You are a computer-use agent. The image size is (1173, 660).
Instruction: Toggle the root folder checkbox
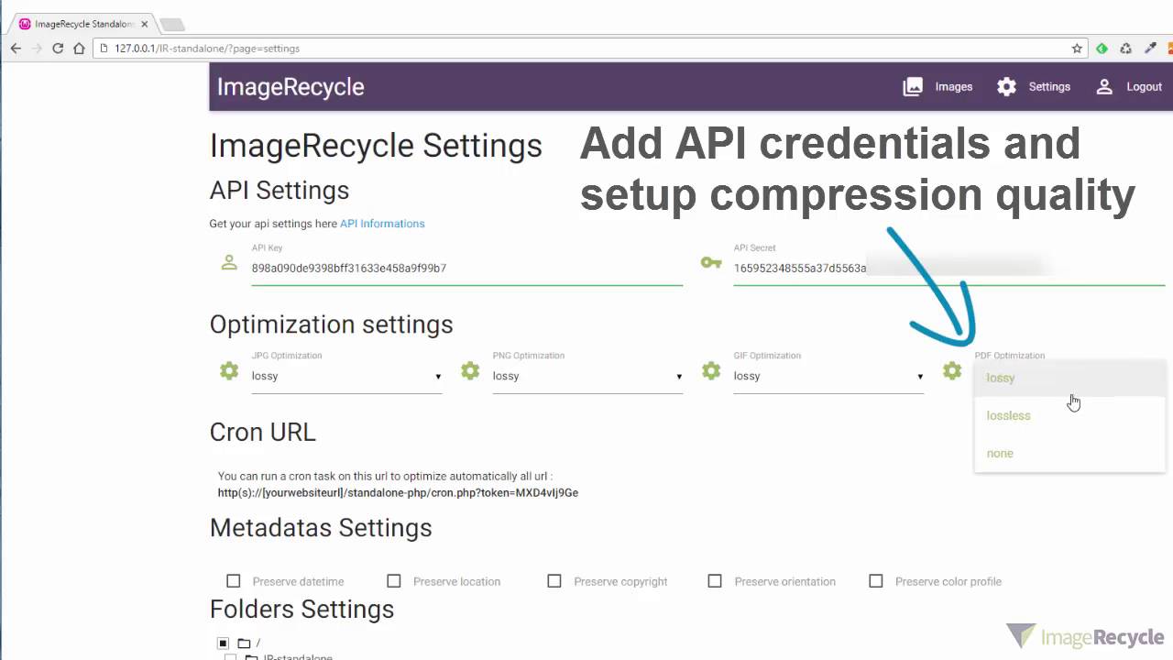tap(223, 643)
